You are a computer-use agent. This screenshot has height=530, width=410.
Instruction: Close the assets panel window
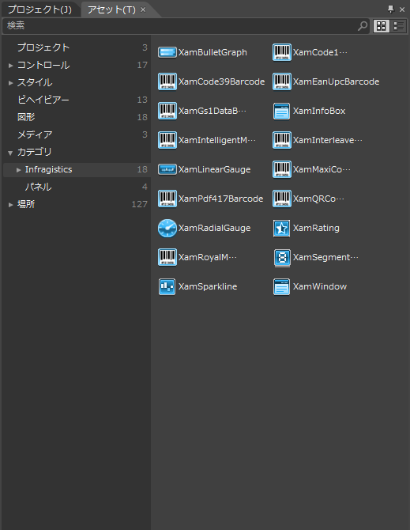(402, 9)
